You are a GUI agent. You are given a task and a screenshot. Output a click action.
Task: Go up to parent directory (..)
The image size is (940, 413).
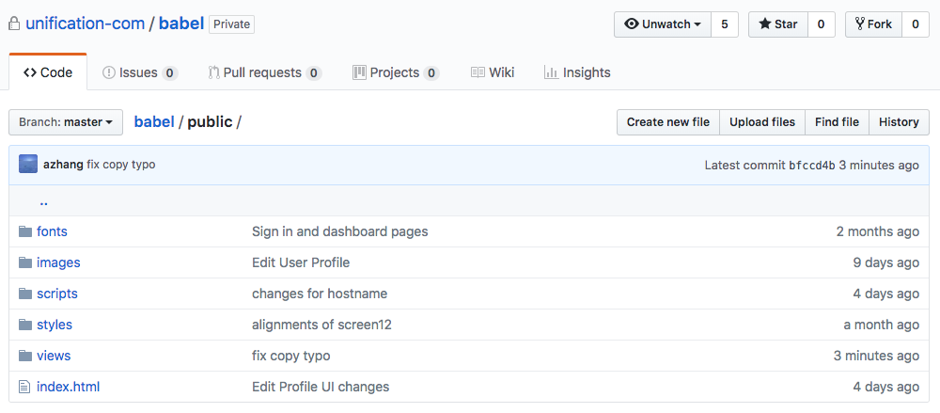(x=43, y=201)
